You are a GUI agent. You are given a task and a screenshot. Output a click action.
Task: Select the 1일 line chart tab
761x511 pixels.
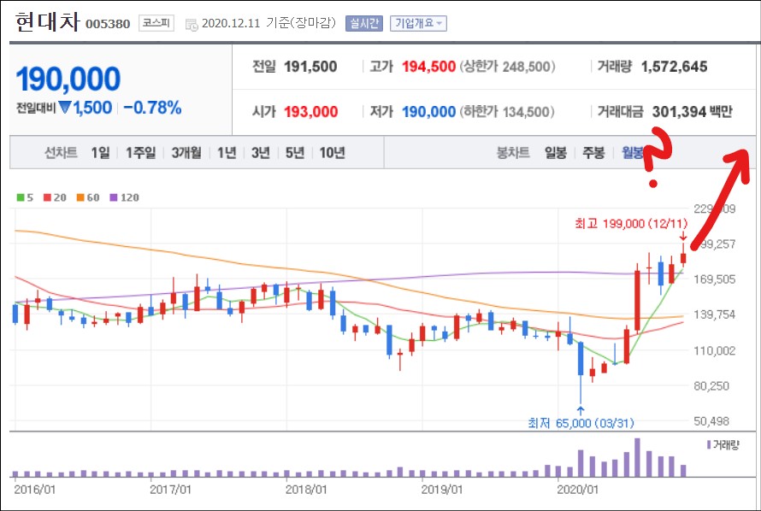[100, 153]
